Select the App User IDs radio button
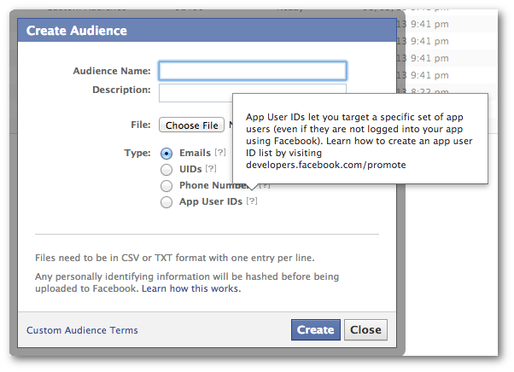Viewport: 514px width, 372px height. [x=166, y=202]
